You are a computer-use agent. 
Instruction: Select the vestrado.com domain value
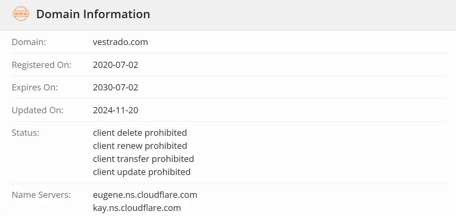pos(120,42)
